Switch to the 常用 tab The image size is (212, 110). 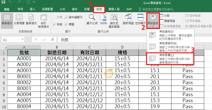(20, 9)
